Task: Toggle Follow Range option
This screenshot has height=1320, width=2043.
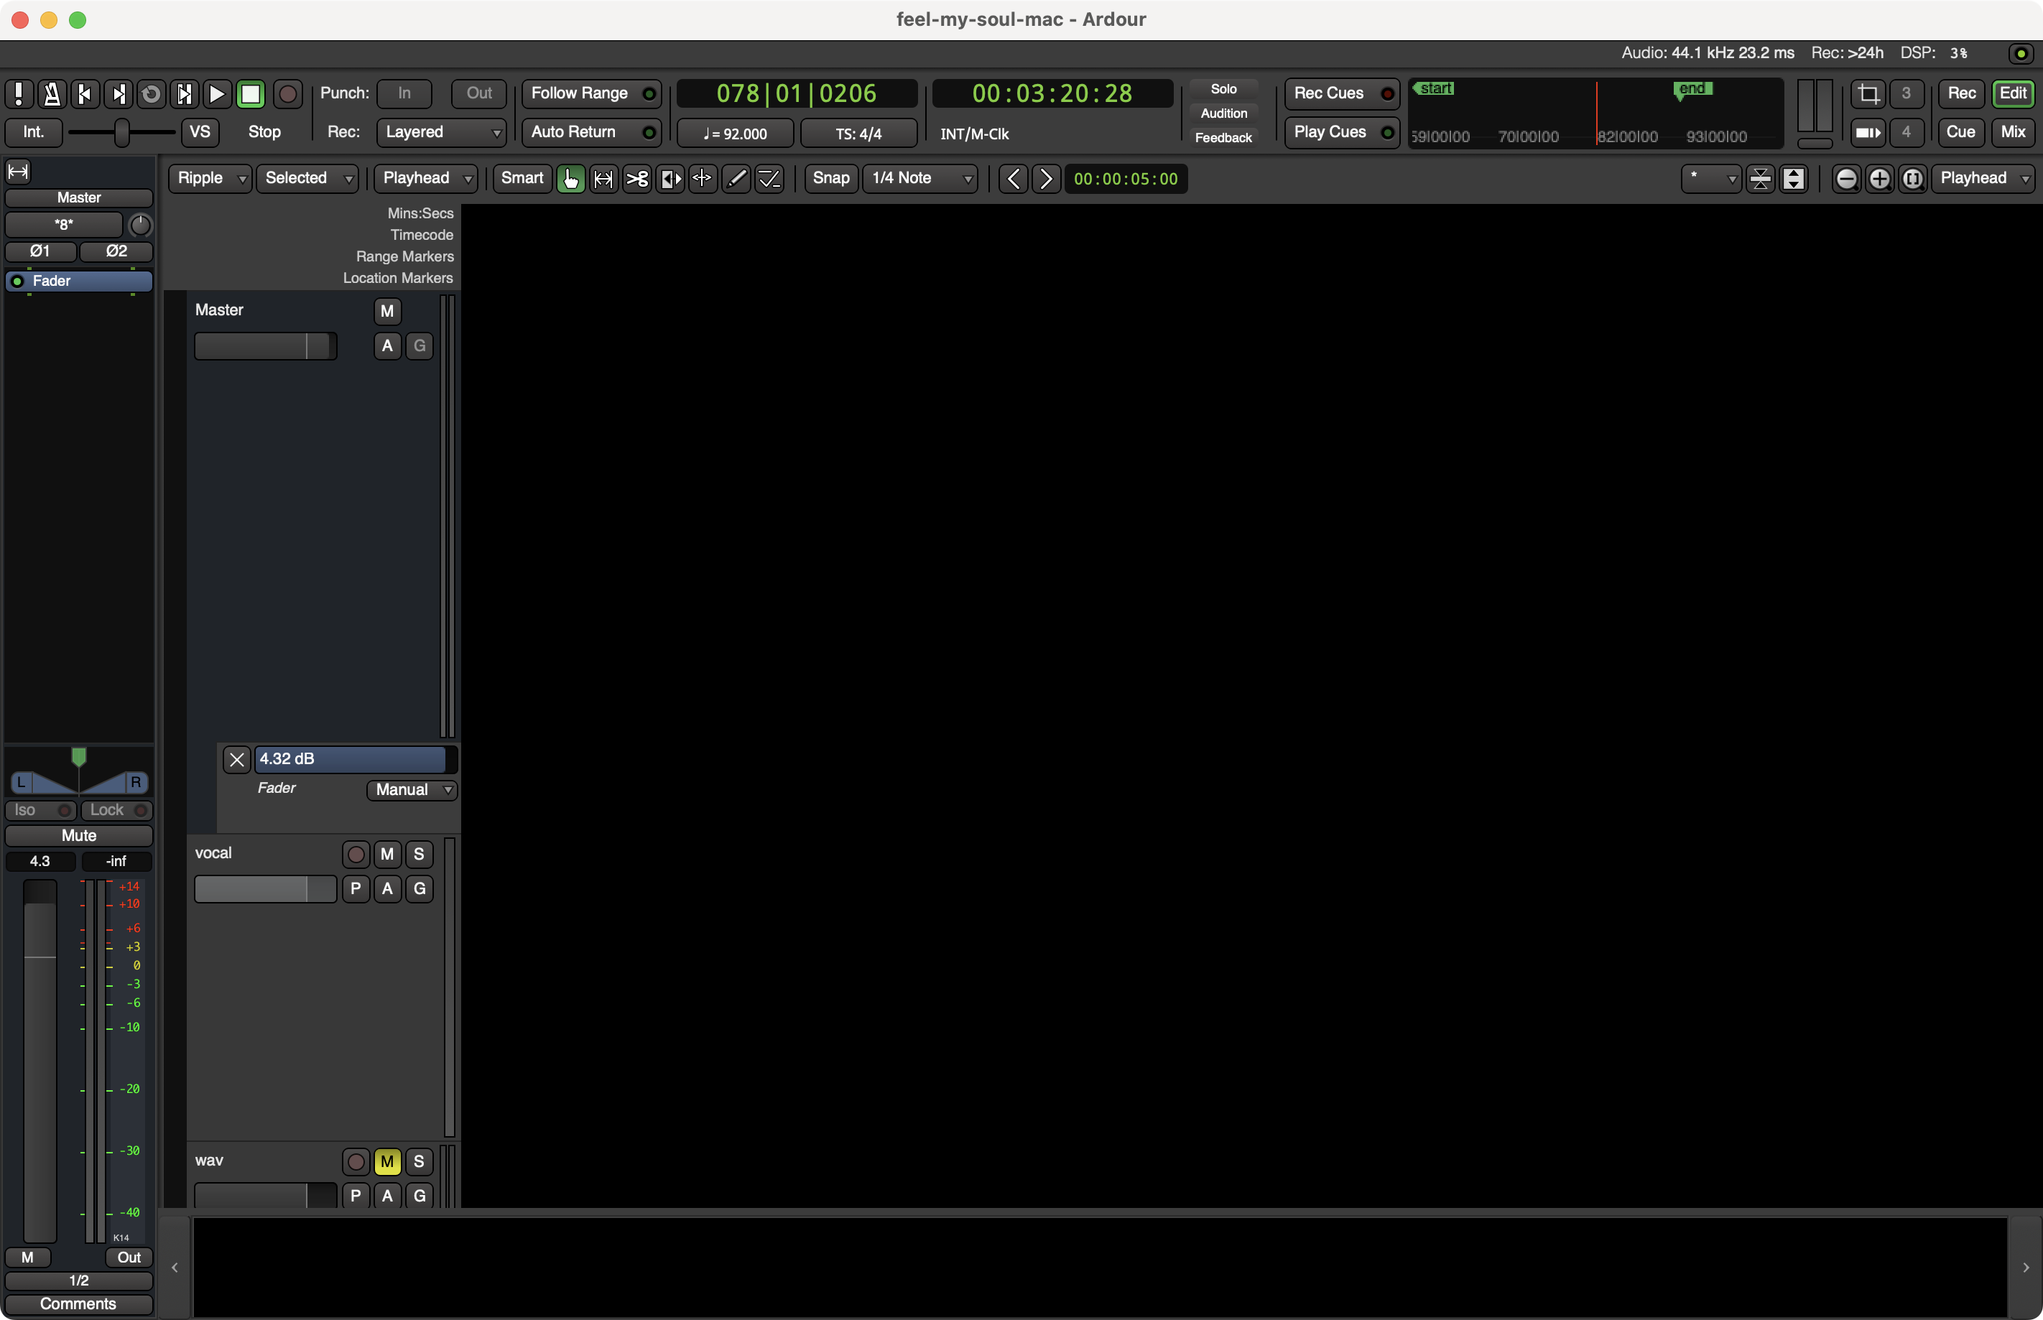Action: (591, 93)
